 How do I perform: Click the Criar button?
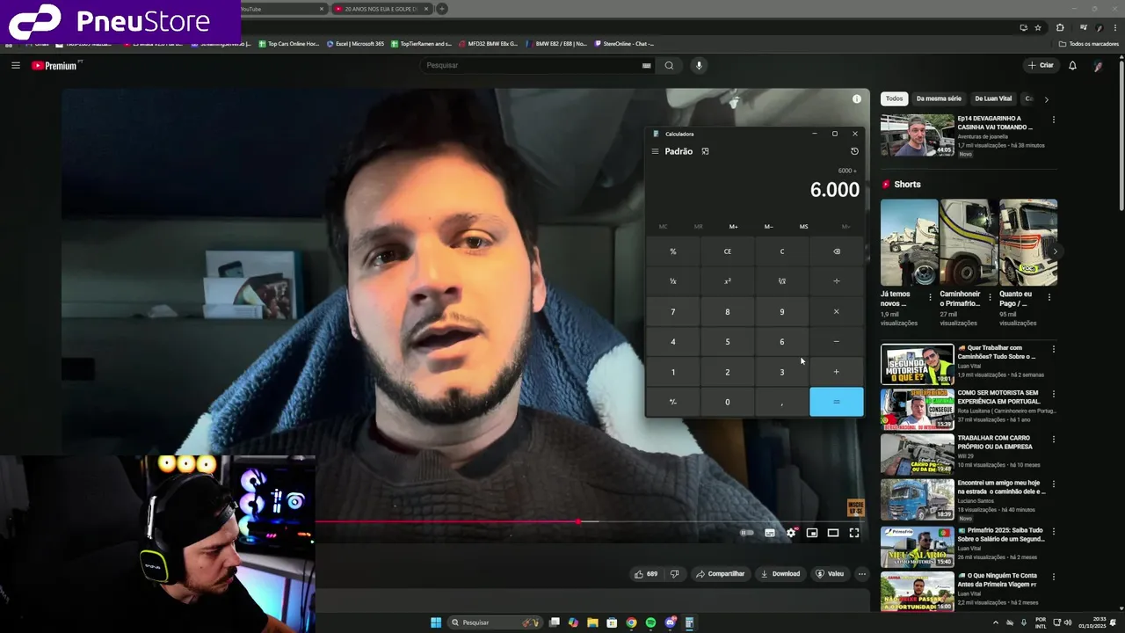click(1041, 65)
